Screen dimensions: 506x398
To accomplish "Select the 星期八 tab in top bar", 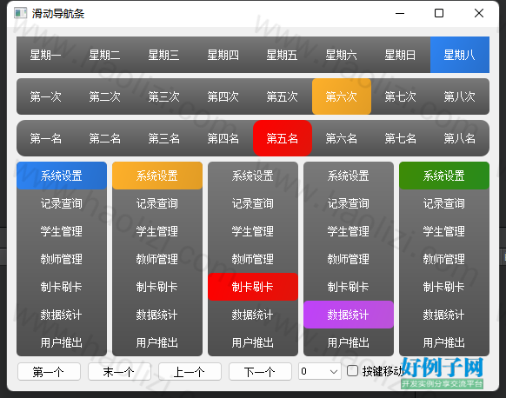I will pyautogui.click(x=460, y=55).
